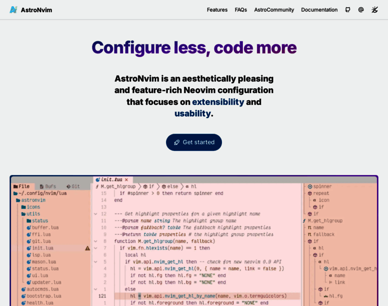Go to the FAQs page
Screen dimensions: 388x306
click(241, 10)
